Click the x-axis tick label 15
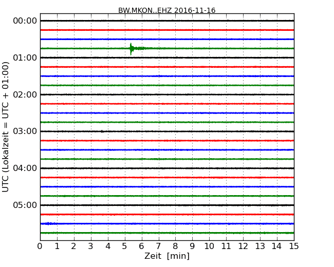 (294, 246)
